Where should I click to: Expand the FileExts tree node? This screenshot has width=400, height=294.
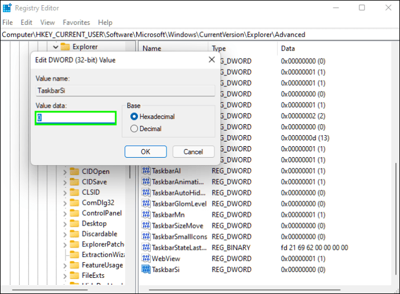tap(65, 276)
